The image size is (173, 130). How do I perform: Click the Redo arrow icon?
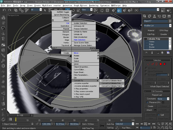pos(10,10)
